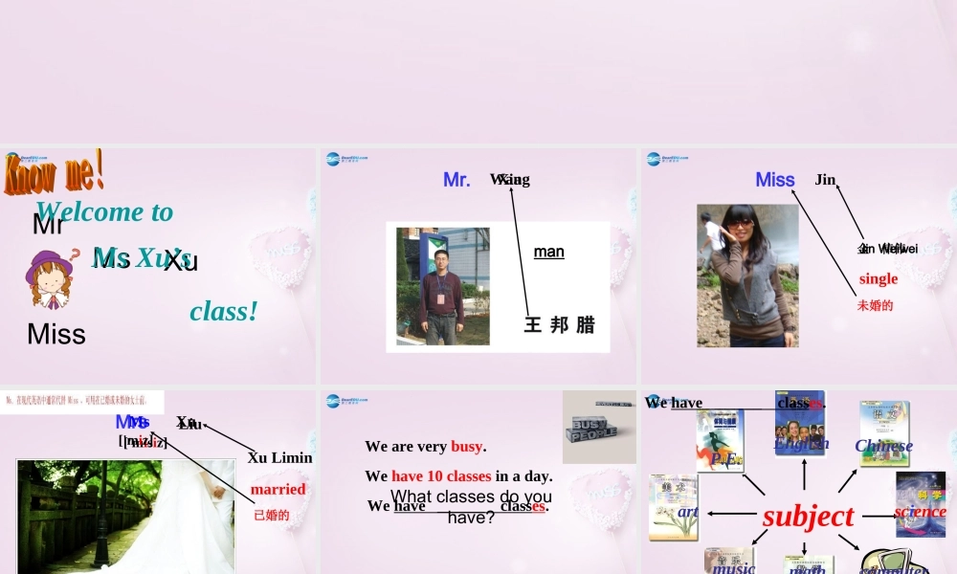Click the blue 'Miss' title text

point(774,180)
